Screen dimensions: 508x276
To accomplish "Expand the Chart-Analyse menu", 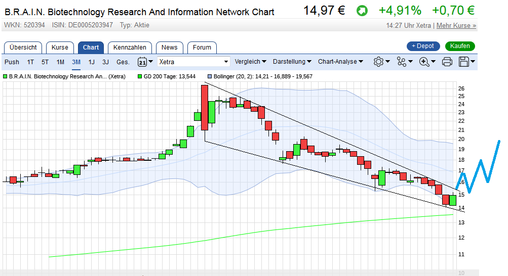I will pos(340,62).
